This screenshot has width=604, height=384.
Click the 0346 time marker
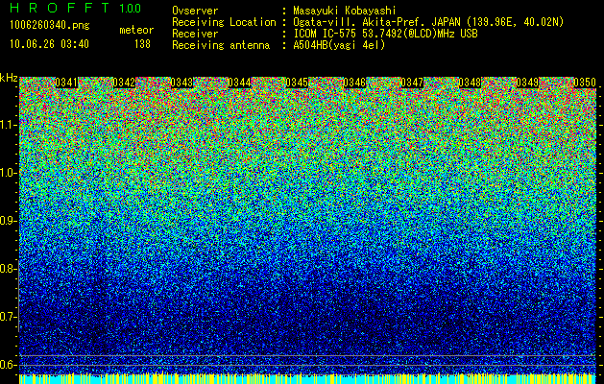coord(354,83)
